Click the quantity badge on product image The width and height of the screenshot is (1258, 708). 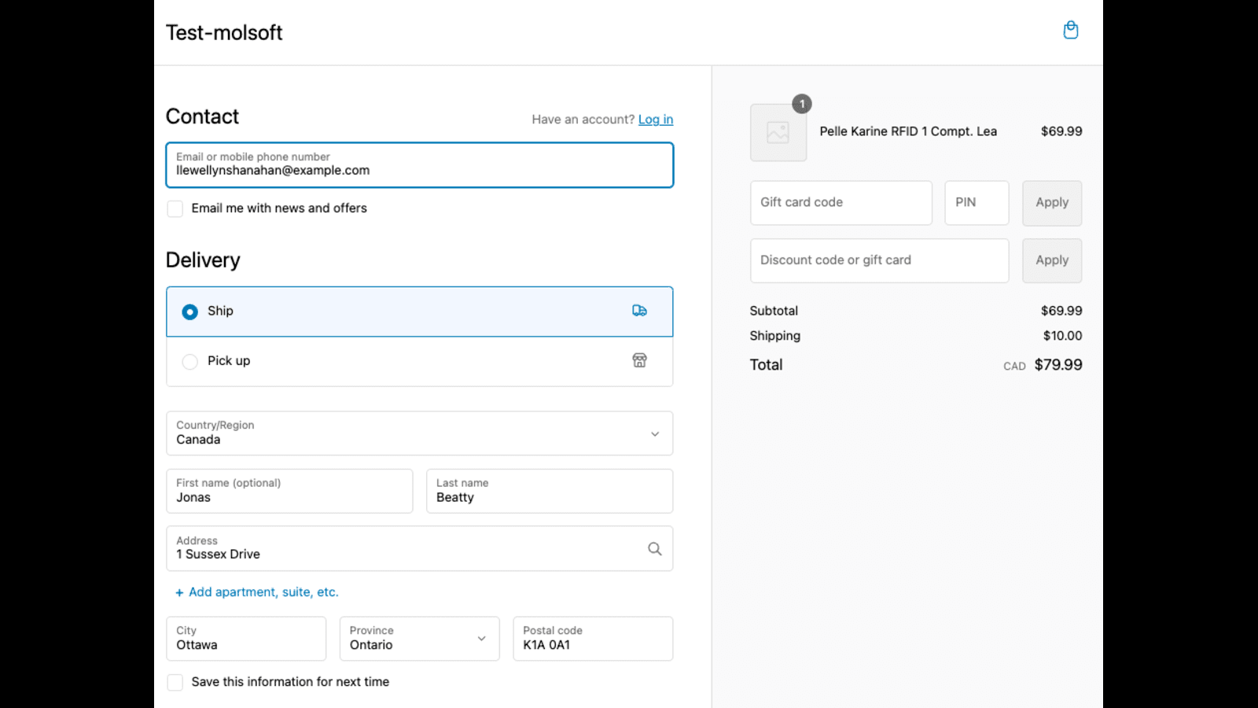(x=801, y=103)
